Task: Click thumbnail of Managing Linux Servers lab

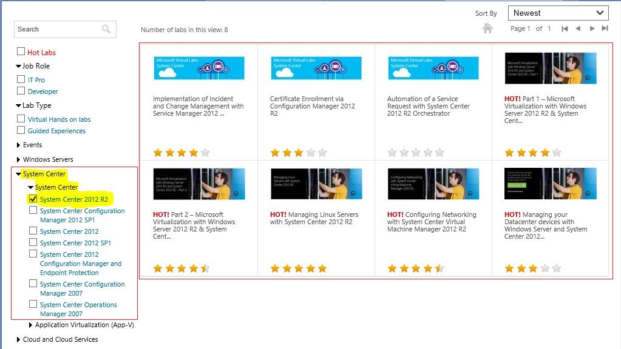Action: click(x=316, y=184)
